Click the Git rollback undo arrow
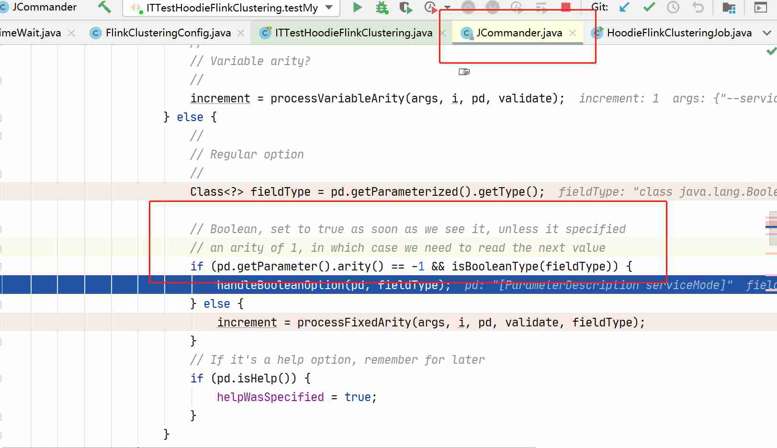This screenshot has height=448, width=777. tap(698, 7)
